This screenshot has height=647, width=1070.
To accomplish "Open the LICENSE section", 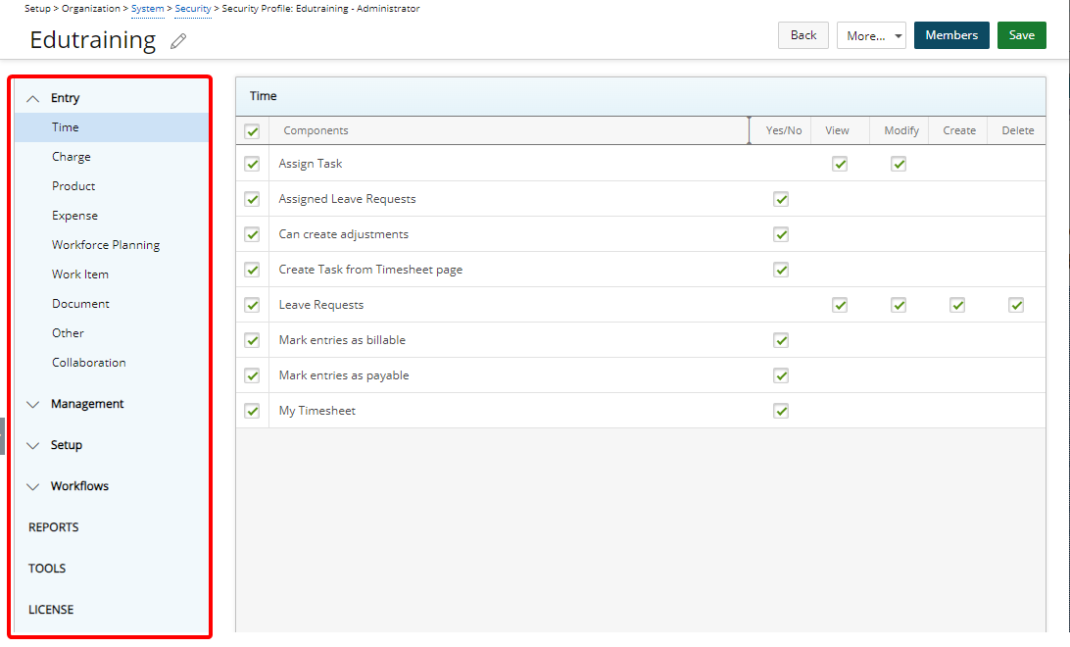I will (x=51, y=610).
